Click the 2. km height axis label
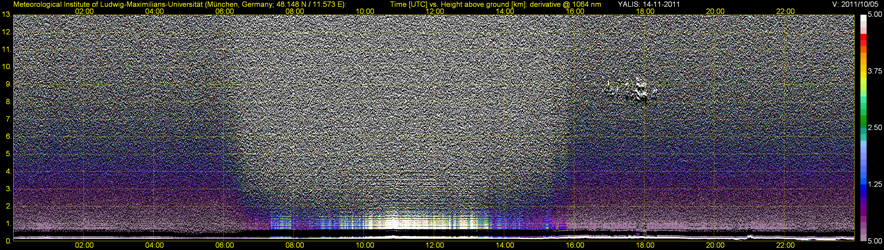 click(x=8, y=206)
